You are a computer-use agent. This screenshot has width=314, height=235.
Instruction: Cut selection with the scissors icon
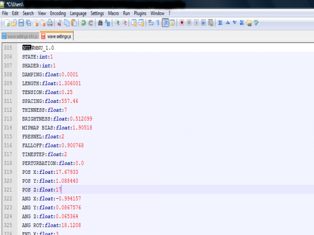pos(59,23)
